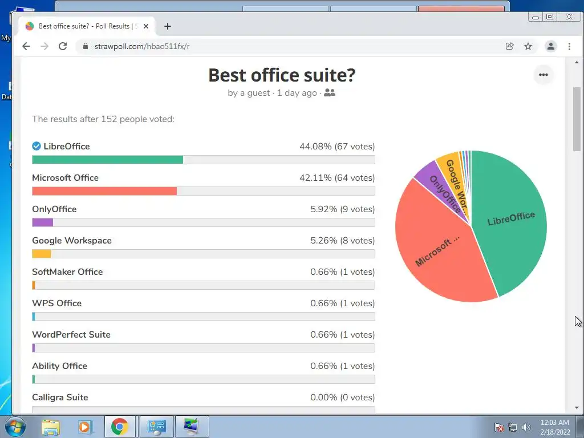The height and width of the screenshot is (438, 584).
Task: Click the Control Panel taskbar icon
Action: 156,427
